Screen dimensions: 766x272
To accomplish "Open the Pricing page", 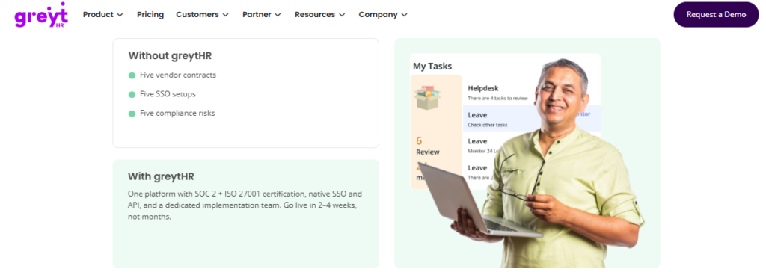I will pyautogui.click(x=150, y=15).
